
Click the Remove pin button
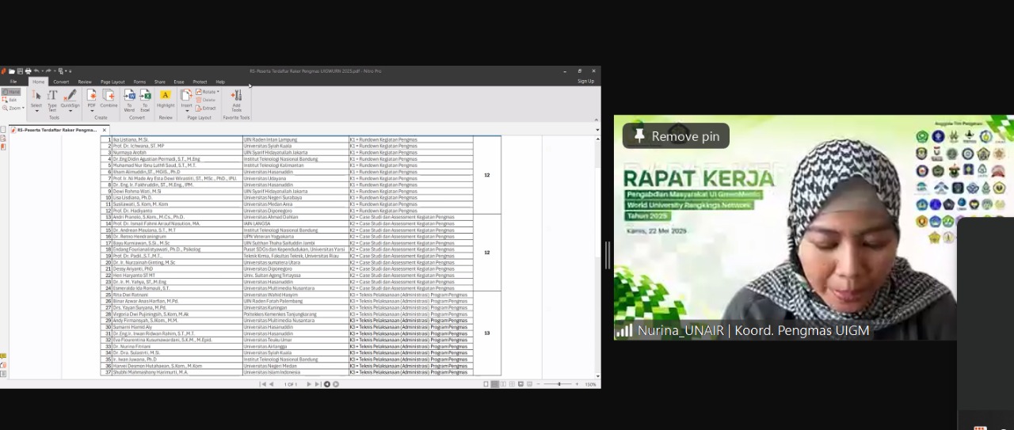(676, 136)
